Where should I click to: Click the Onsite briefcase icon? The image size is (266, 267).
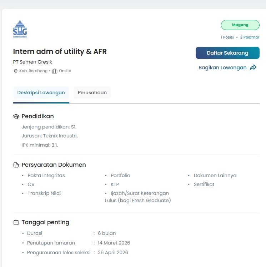point(55,71)
